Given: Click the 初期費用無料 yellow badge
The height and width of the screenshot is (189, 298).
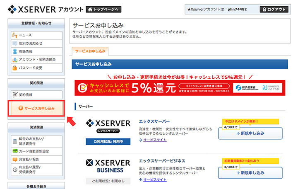Looking at the screenshot, I should [250, 161].
